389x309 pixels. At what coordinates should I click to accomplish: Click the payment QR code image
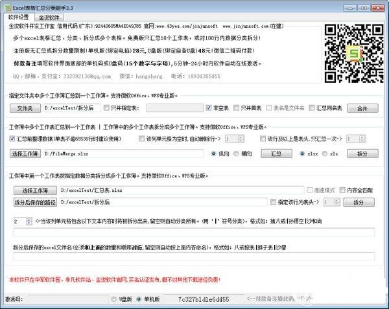354,53
